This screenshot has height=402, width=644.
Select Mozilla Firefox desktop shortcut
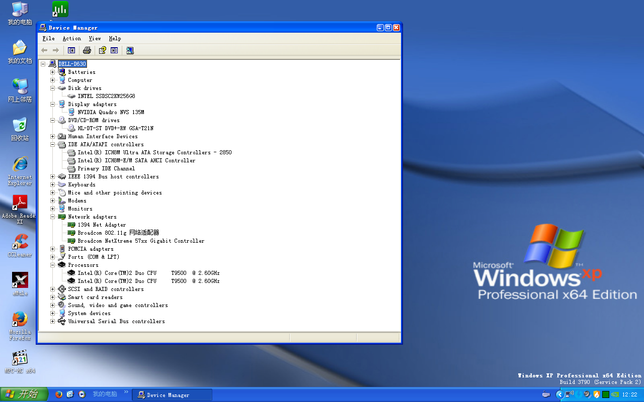pos(20,326)
